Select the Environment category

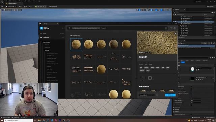pos(46,42)
